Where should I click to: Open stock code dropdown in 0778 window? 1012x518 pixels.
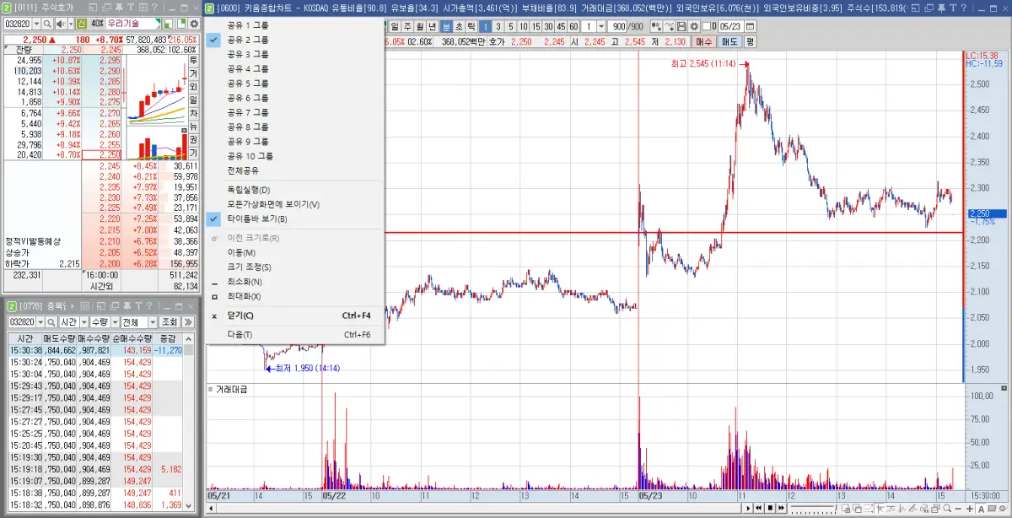(40, 322)
